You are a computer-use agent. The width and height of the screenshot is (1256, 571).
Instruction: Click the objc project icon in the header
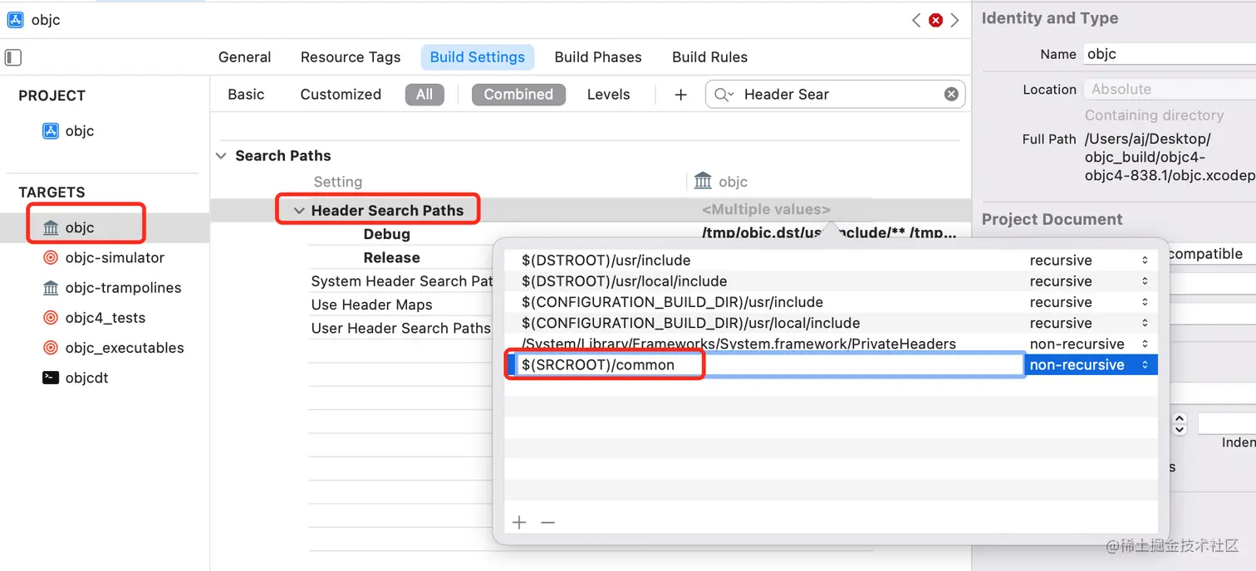[16, 20]
